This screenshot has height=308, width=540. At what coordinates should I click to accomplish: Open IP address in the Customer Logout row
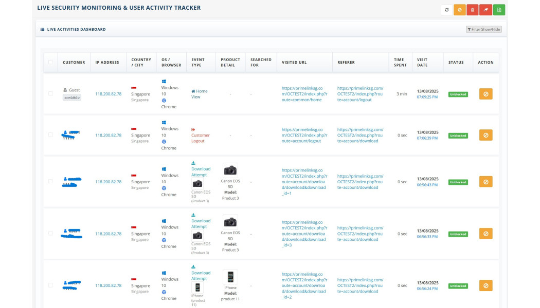tap(108, 135)
